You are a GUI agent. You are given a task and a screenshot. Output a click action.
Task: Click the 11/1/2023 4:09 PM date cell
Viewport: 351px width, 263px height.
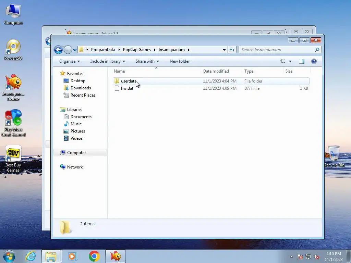(220, 88)
